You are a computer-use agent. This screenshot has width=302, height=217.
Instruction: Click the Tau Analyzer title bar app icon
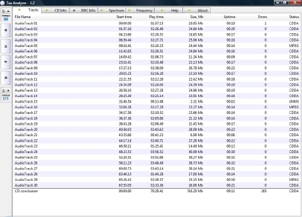pyautogui.click(x=2, y=3)
